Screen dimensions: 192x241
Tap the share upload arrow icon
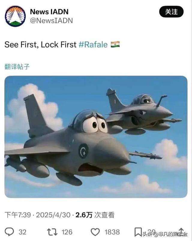[x=181, y=231]
